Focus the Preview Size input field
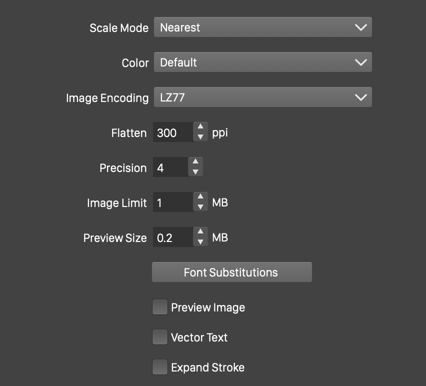Screen dimensions: 426x386 (172, 238)
